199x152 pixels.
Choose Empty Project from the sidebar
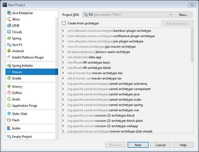(22, 136)
